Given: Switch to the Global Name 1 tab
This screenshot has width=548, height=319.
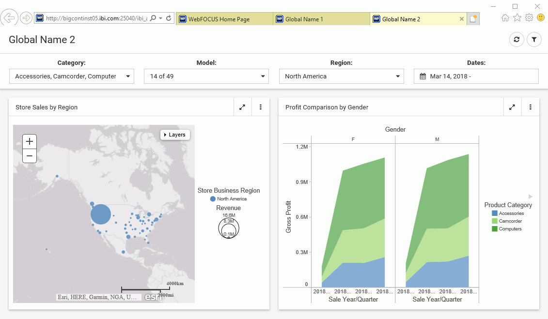Looking at the screenshot, I should tap(321, 19).
